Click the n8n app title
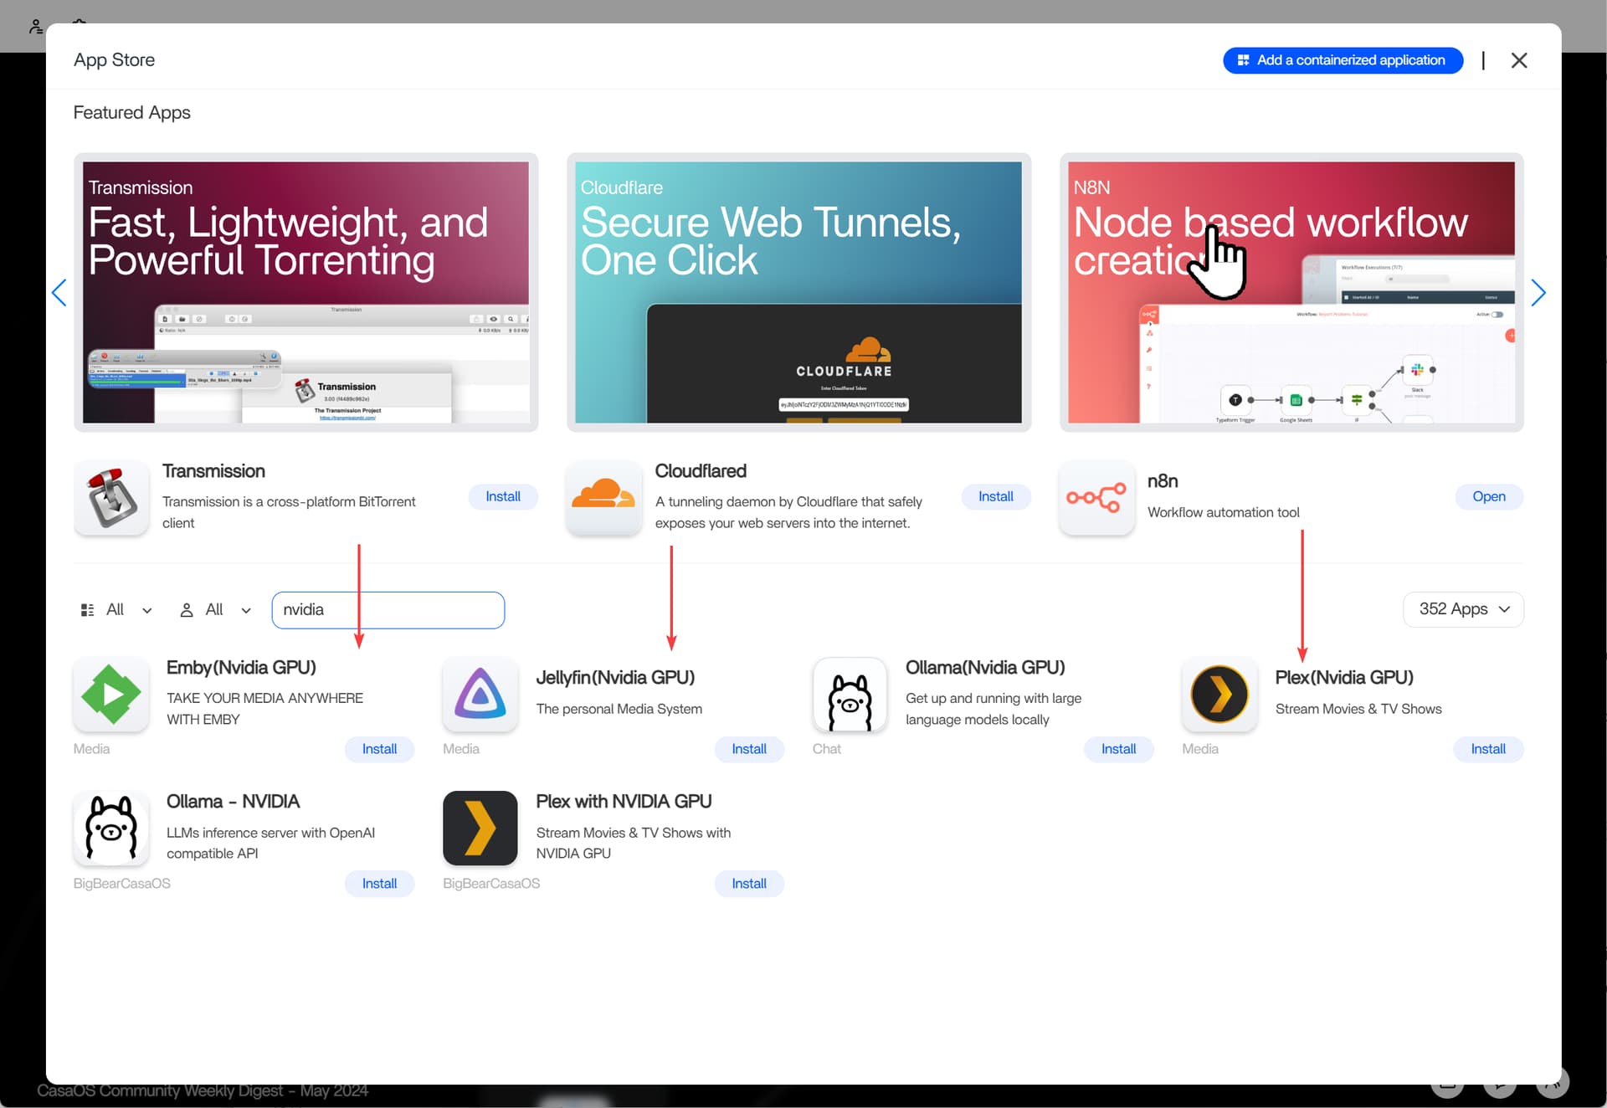 click(x=1163, y=481)
